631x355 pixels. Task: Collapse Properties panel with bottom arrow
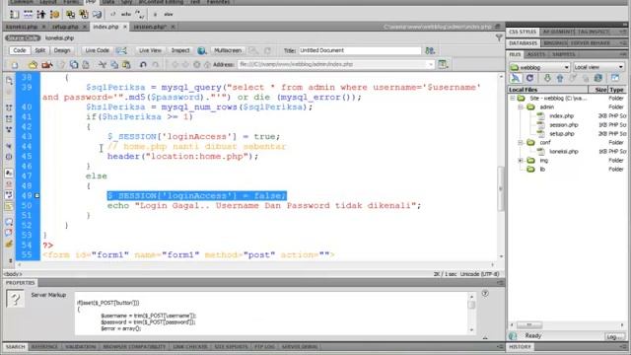[485, 337]
